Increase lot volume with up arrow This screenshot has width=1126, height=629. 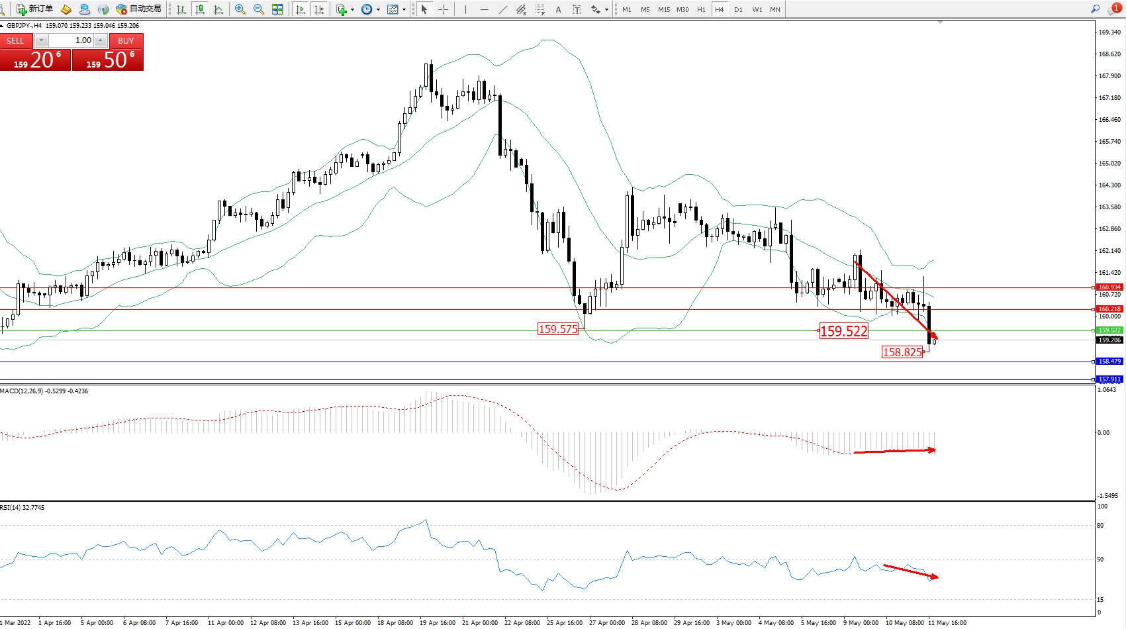point(101,40)
